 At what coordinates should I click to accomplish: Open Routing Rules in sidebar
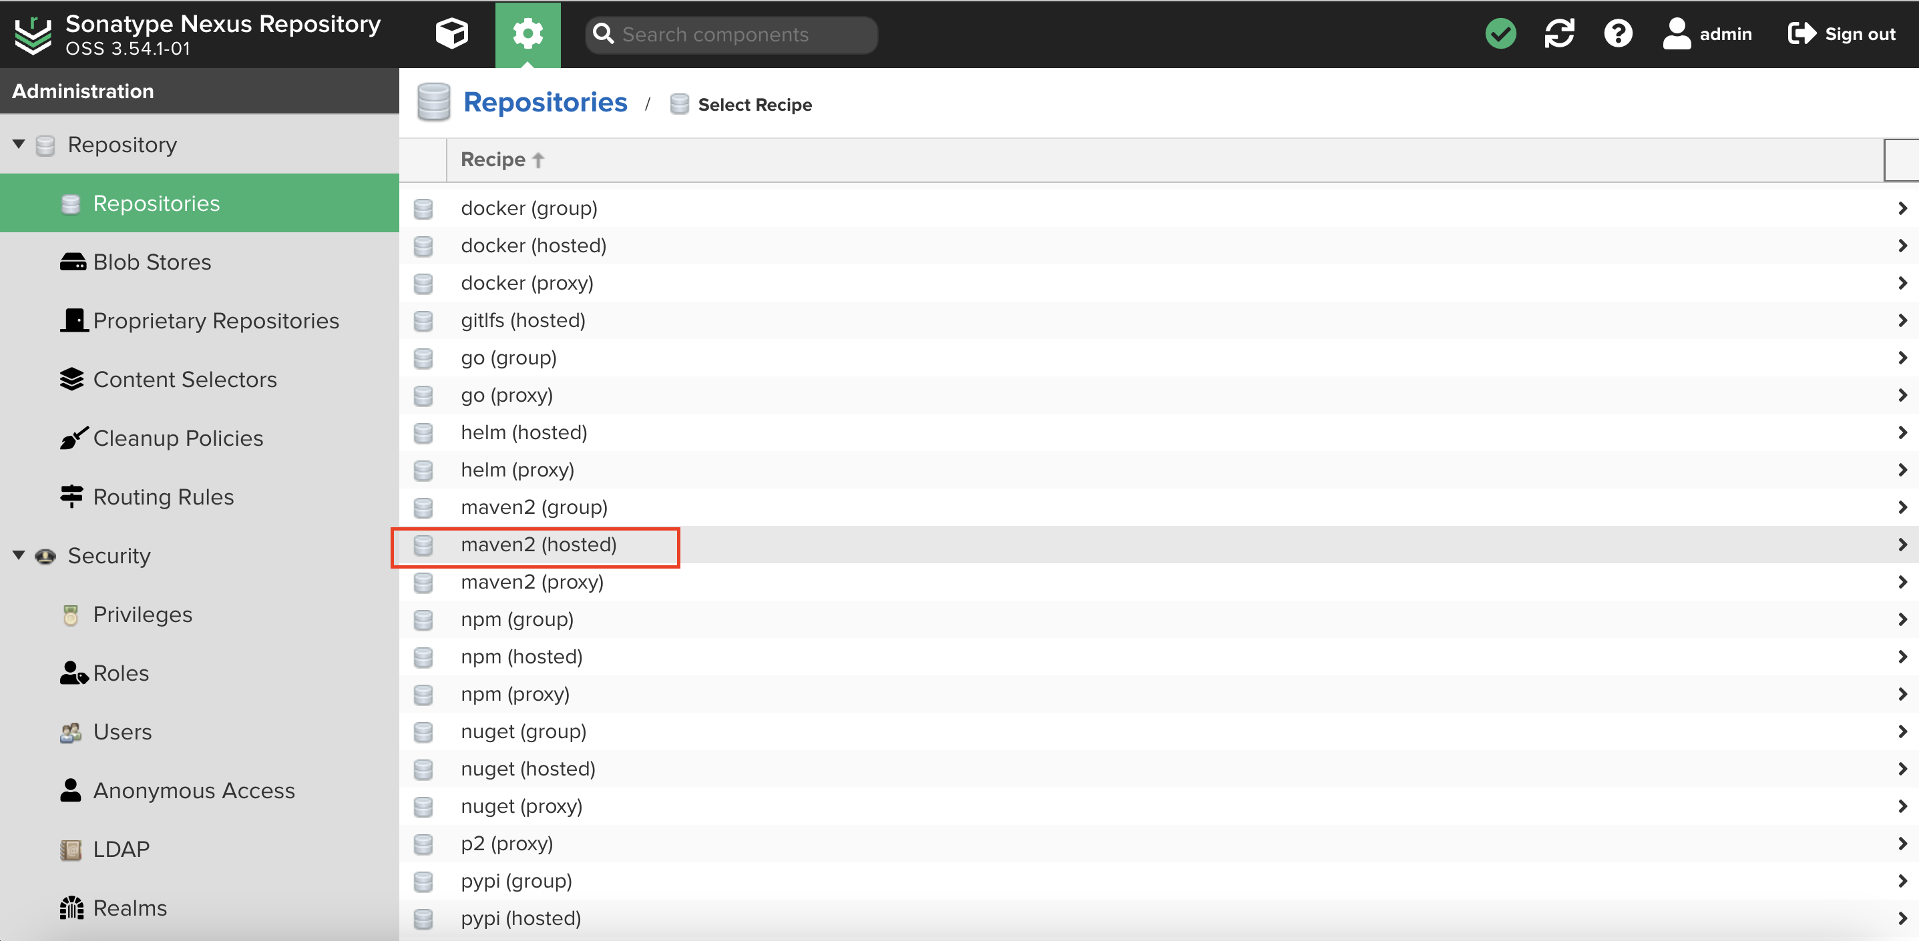[x=200, y=497]
